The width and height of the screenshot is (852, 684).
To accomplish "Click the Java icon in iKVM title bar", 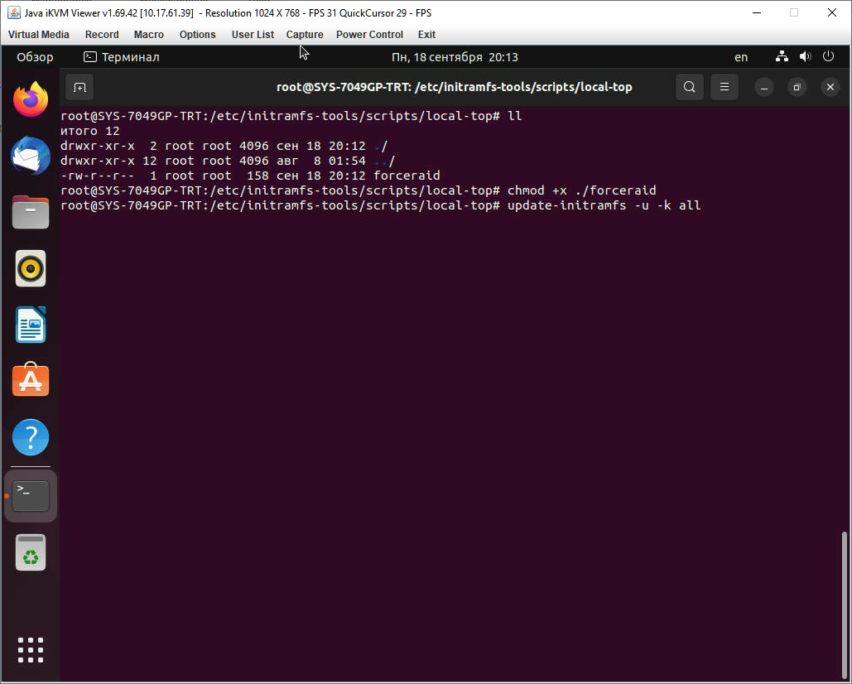I will pos(13,12).
